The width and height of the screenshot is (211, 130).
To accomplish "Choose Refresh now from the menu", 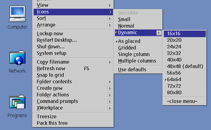I will 51,69.
